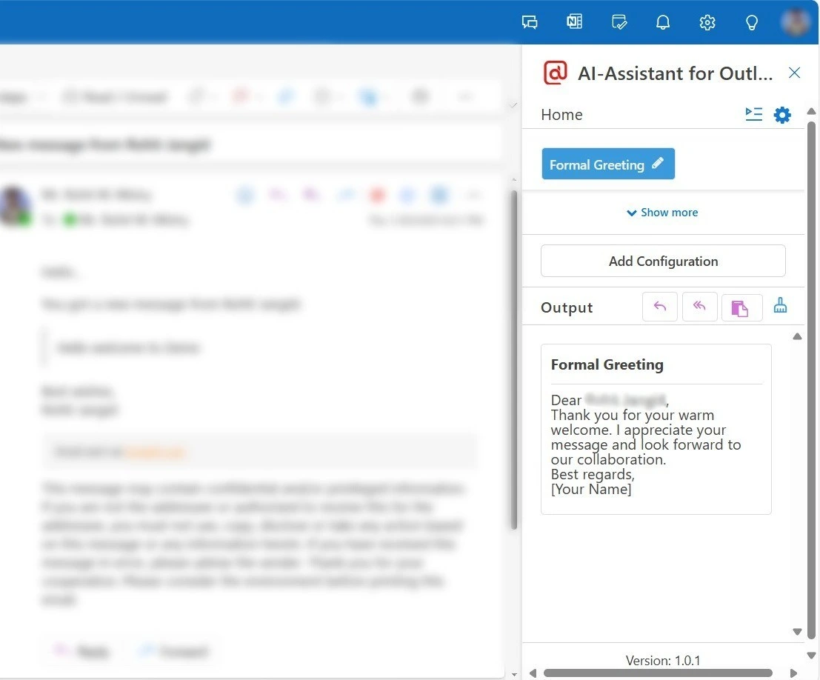The height and width of the screenshot is (680, 820).
Task: Open the profile avatar account menu
Action: tap(796, 21)
